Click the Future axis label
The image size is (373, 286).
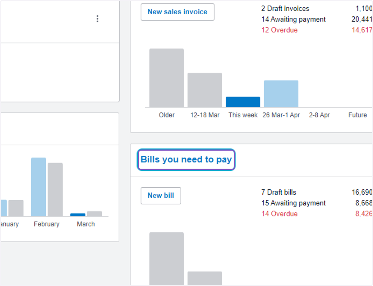357,115
